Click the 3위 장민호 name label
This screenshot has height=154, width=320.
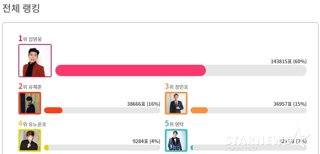point(177,87)
